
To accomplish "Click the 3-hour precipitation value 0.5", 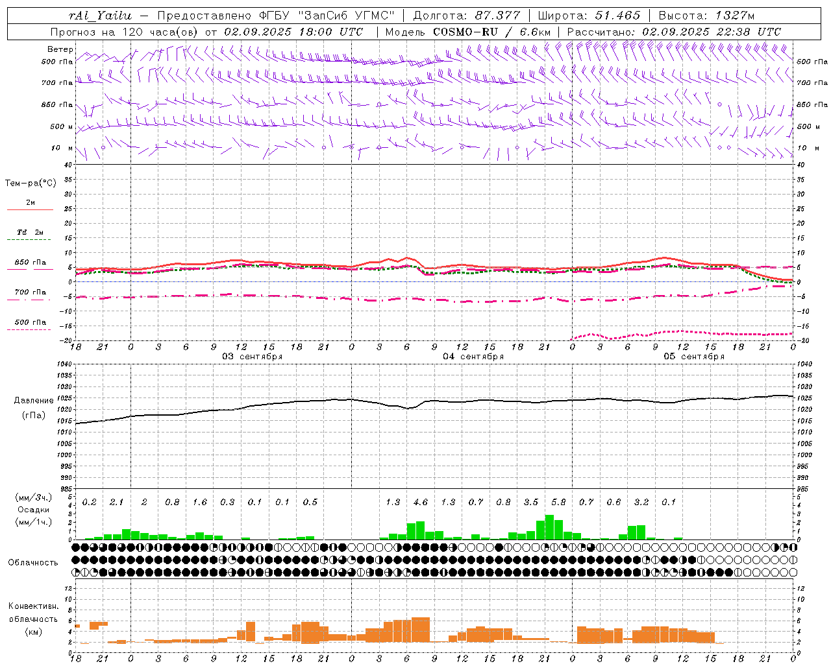I will click(310, 503).
